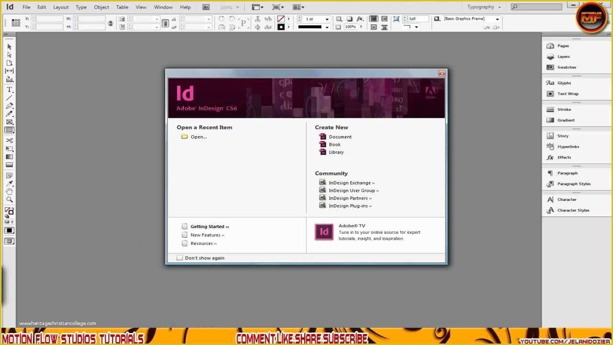Select the Rectangle Frame tool
The width and height of the screenshot is (613, 345).
click(x=9, y=122)
